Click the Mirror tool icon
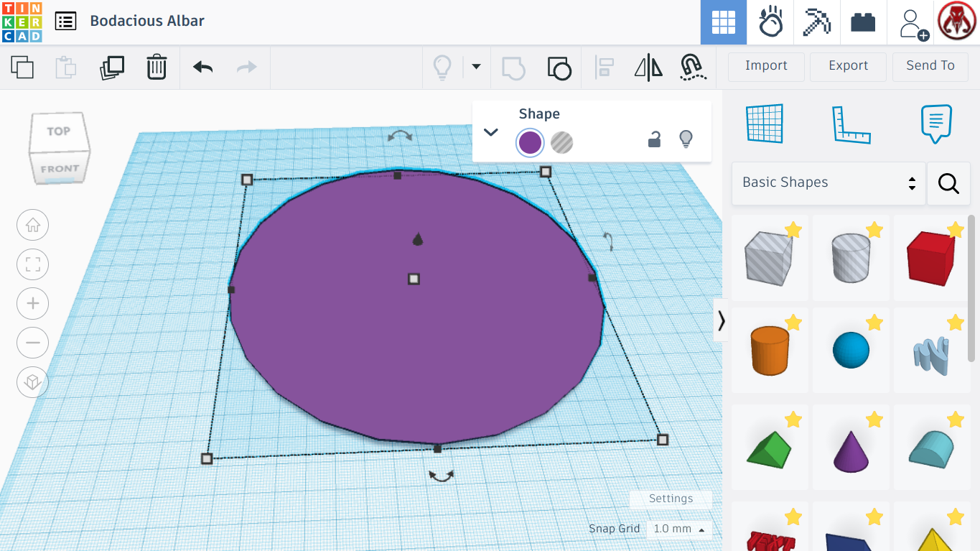This screenshot has width=980, height=551. (x=648, y=68)
